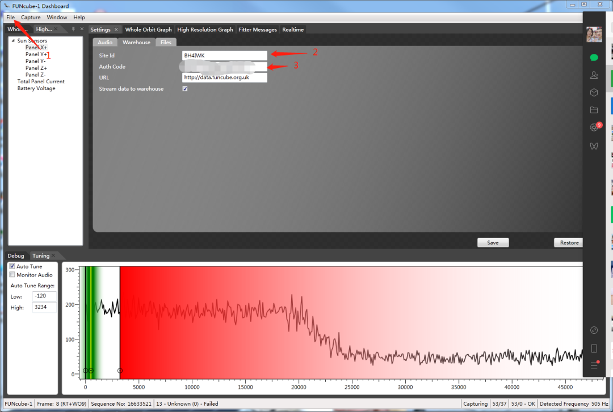Image resolution: width=613 pixels, height=412 pixels.
Task: Open the Capture menu
Action: click(x=31, y=17)
